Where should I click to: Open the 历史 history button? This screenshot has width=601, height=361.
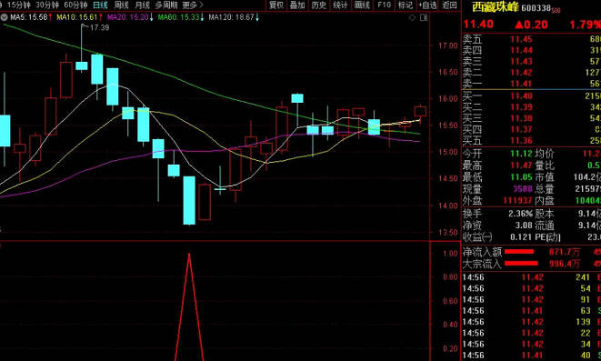click(x=318, y=5)
